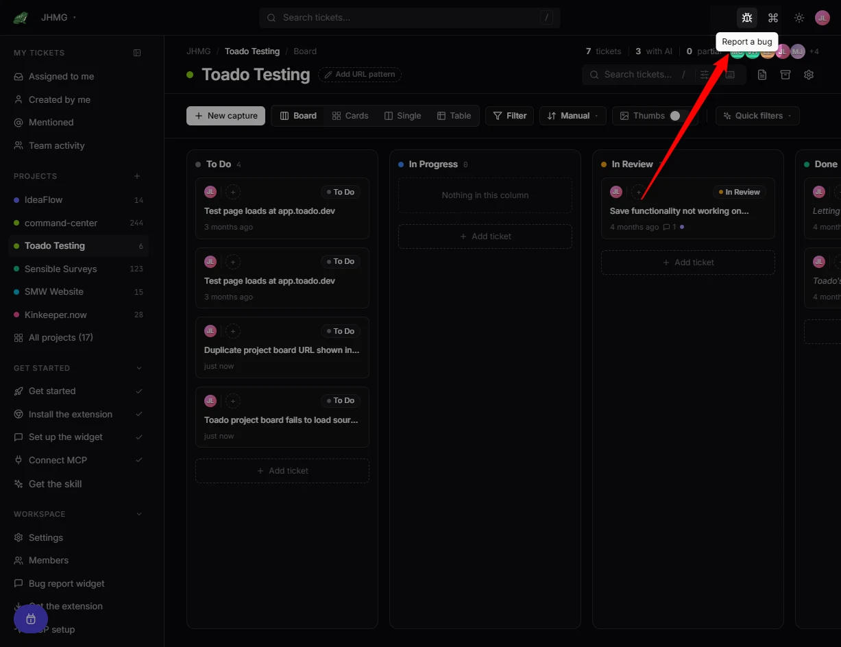
Task: Click the Toado Testing breadcrumb link
Action: pos(252,51)
